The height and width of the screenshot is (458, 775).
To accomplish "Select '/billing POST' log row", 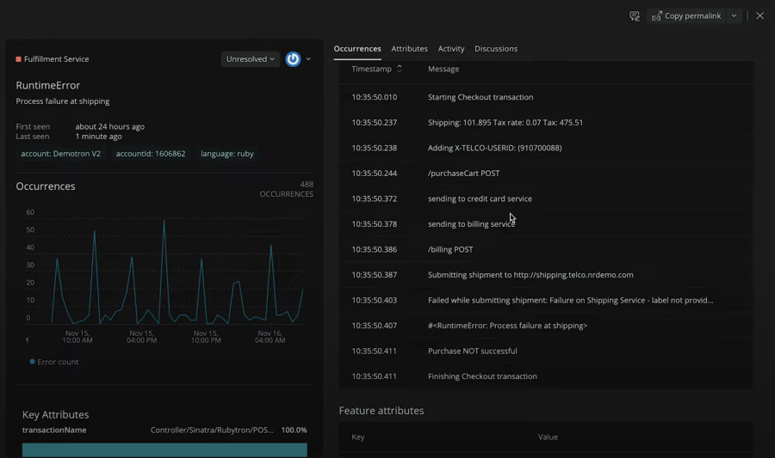I will coord(546,249).
